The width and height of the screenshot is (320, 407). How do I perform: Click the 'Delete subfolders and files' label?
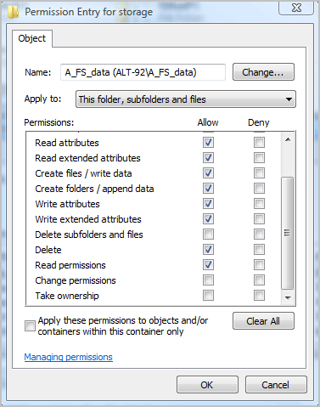click(x=89, y=235)
